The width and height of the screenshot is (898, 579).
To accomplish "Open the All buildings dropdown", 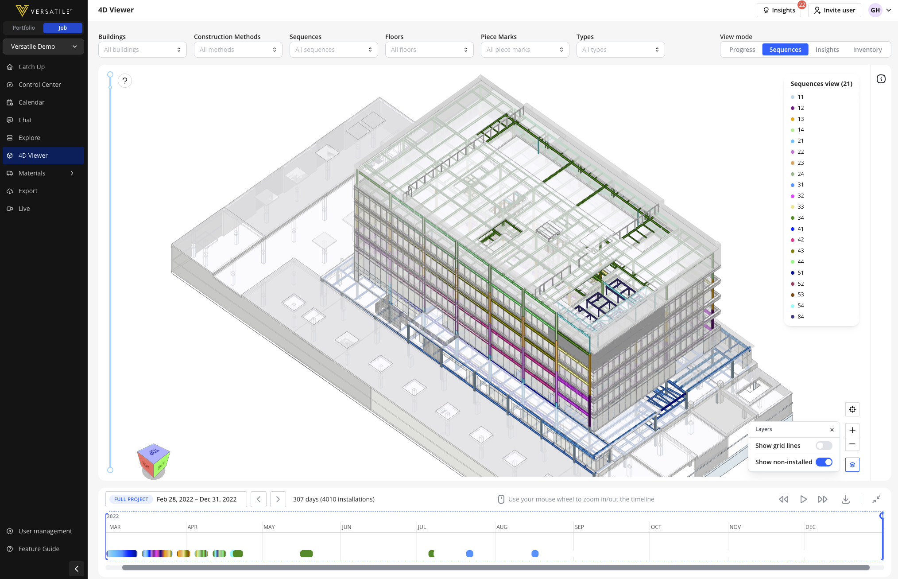I will 143,50.
